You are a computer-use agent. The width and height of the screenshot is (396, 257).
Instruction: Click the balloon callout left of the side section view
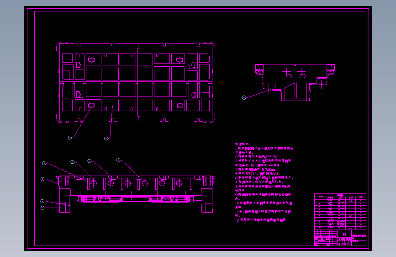pos(244,98)
